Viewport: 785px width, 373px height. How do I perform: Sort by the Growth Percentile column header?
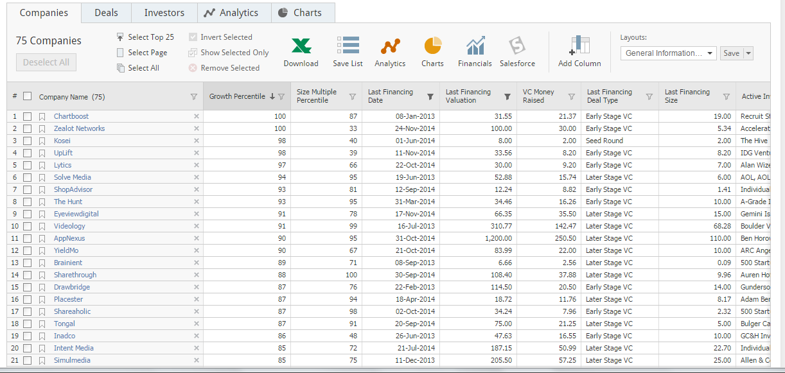click(x=237, y=97)
